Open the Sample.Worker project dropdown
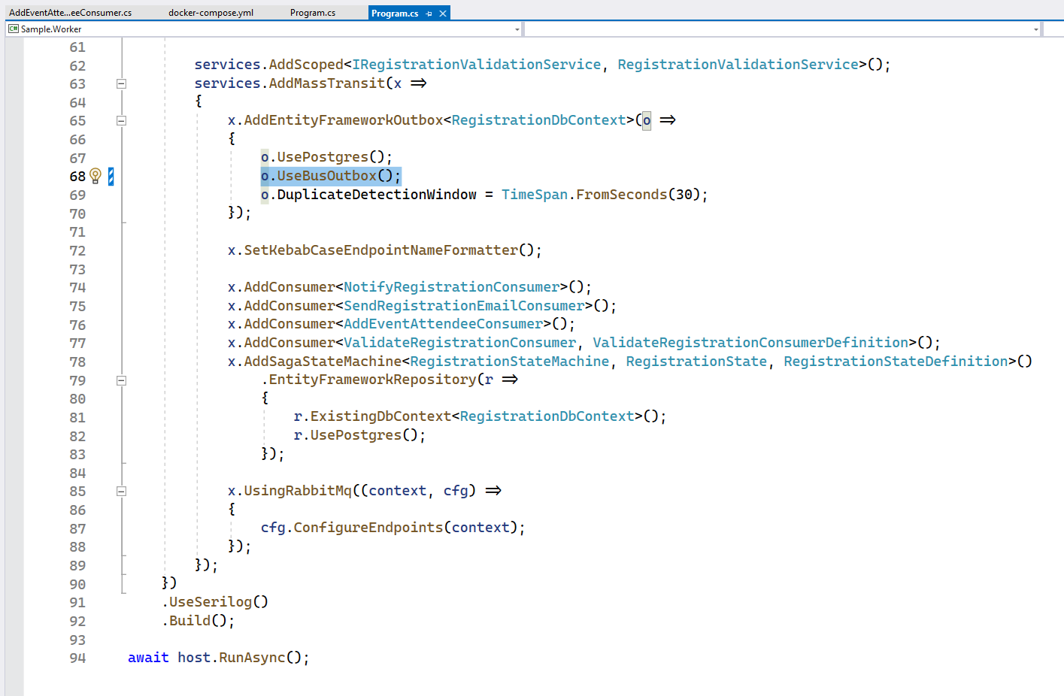 tap(517, 29)
